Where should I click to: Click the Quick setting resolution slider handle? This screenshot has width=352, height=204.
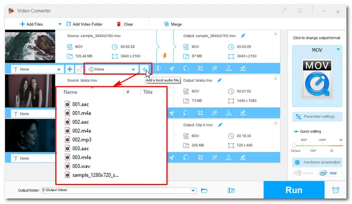[x=294, y=146]
